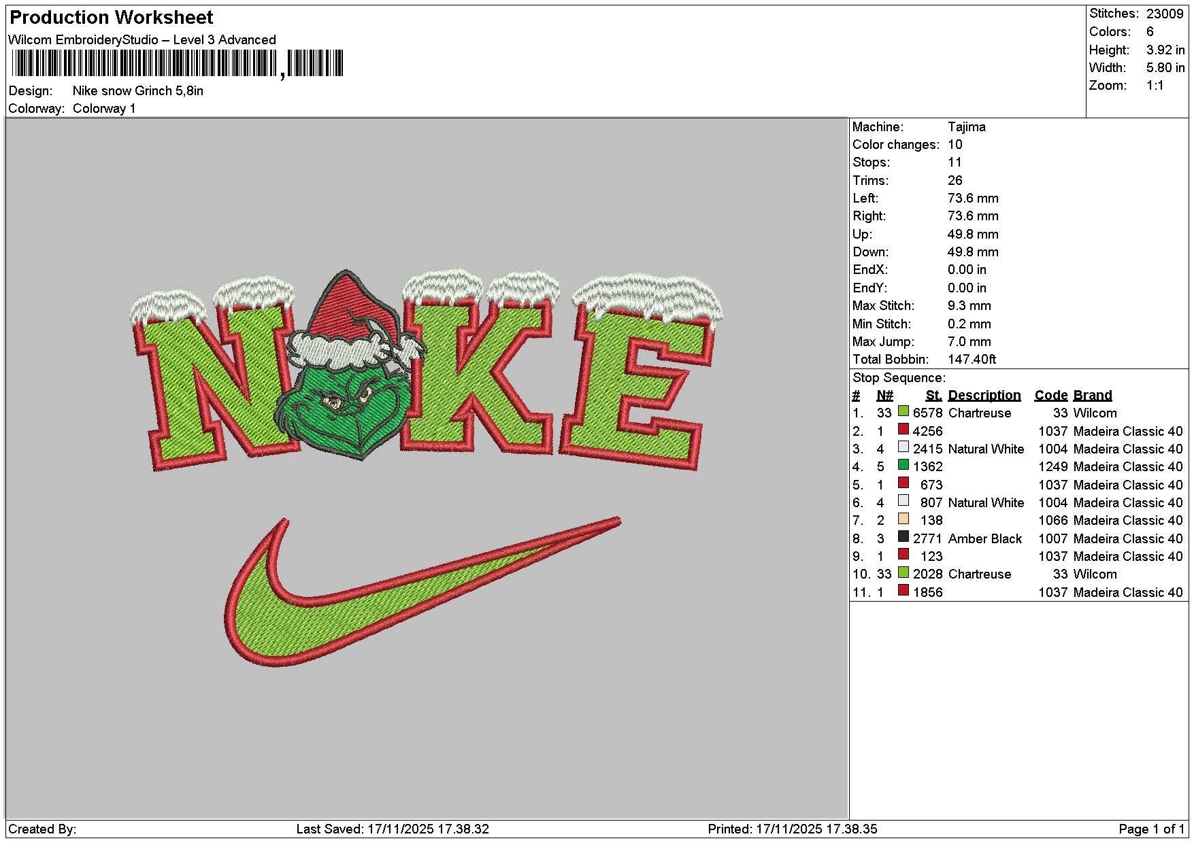
Task: Click the red swatch beside stitch count 123
Action: coord(903,555)
